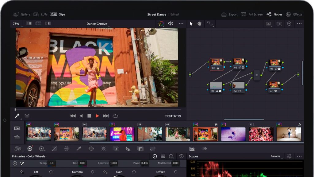
Task: Open the Color Warper palette icon
Action: point(67,149)
